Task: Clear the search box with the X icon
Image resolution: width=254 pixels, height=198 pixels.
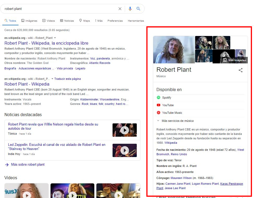Action: 120,9
